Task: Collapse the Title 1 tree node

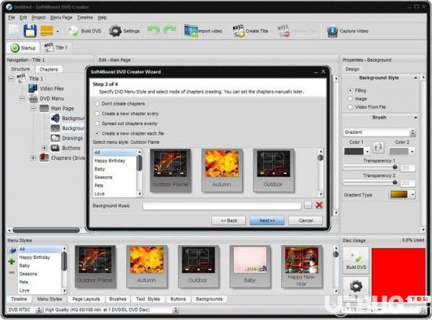Action: (x=11, y=78)
